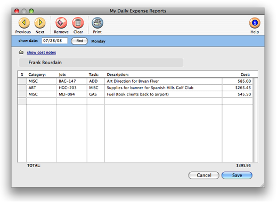
Task: Click the green zoom window button
Action: (x=31, y=11)
